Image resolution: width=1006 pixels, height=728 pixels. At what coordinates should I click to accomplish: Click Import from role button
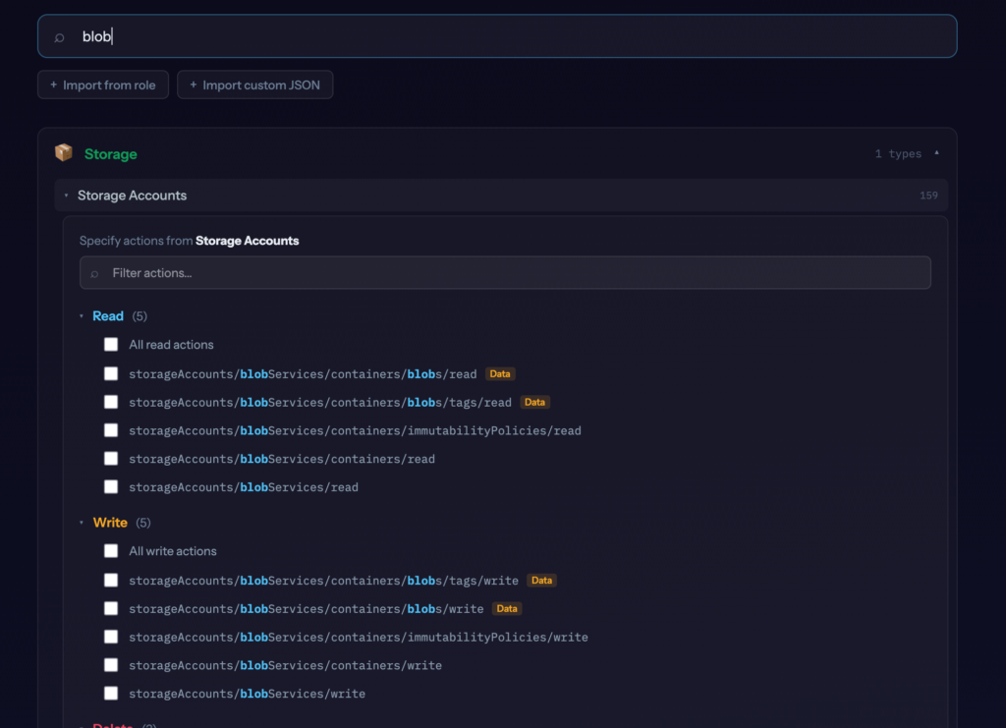(x=103, y=85)
